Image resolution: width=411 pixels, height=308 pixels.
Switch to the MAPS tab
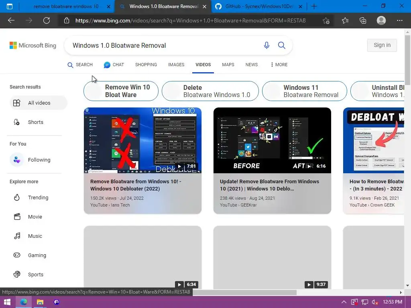[228, 65]
